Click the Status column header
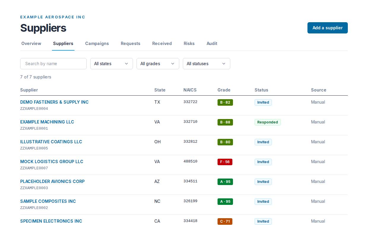The width and height of the screenshot is (368, 225). [261, 90]
